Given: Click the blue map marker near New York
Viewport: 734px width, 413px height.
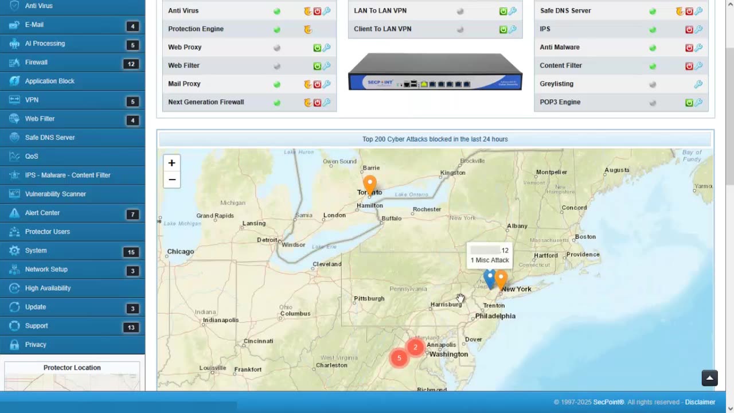Looking at the screenshot, I should pos(489,278).
